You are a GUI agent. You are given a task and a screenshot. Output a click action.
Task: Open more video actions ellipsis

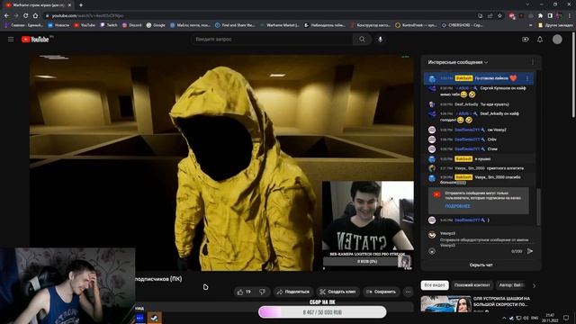tap(408, 292)
